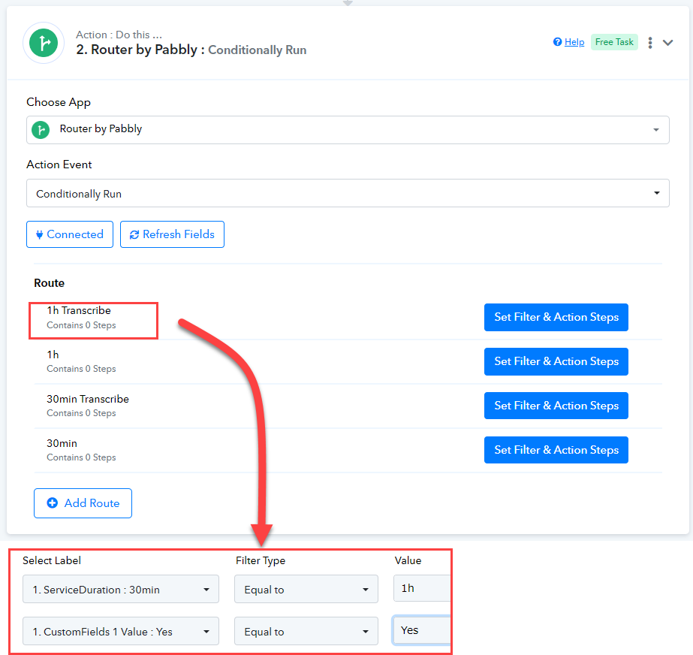Set Filter & Action Steps for 30min Transcribe

coord(556,406)
